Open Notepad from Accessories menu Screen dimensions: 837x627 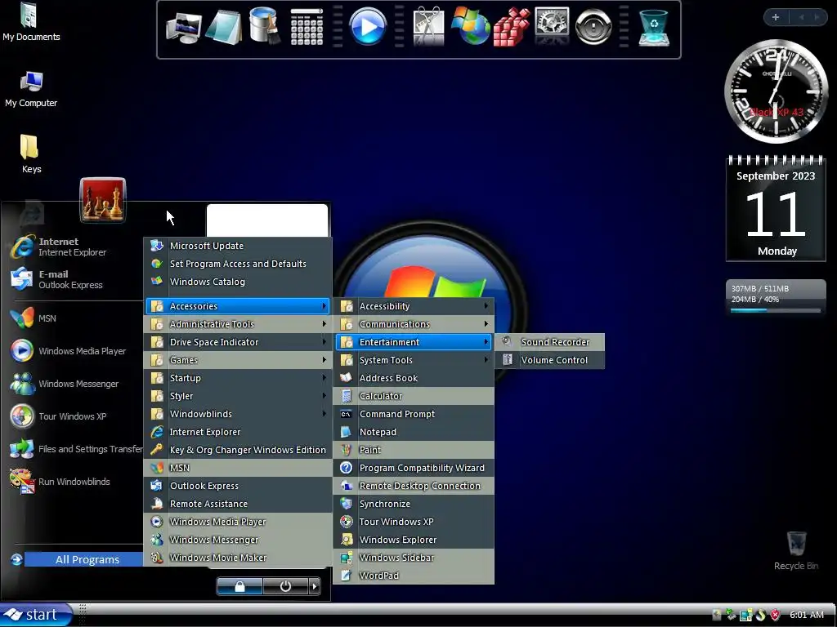[x=414, y=432]
